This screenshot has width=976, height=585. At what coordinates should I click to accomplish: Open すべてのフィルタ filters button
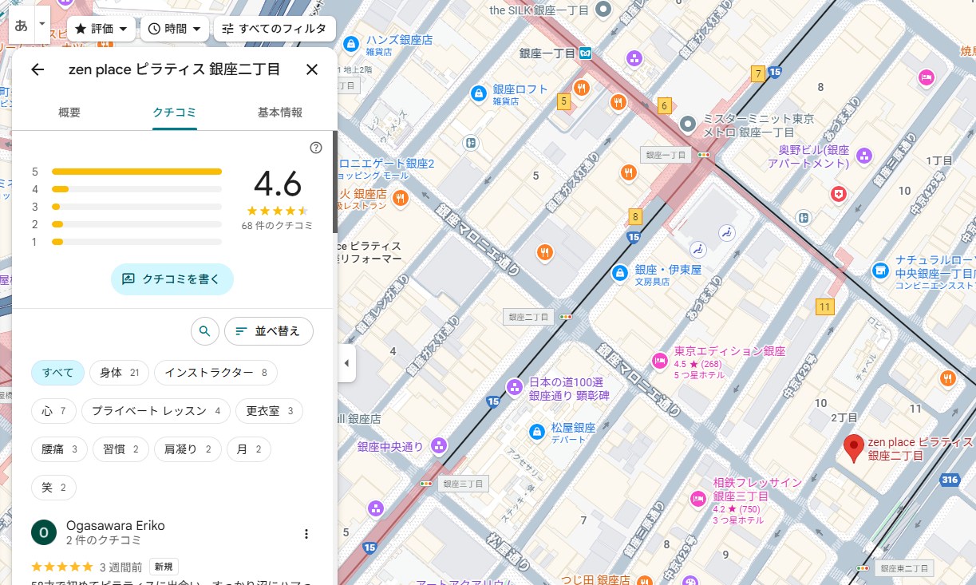click(275, 29)
